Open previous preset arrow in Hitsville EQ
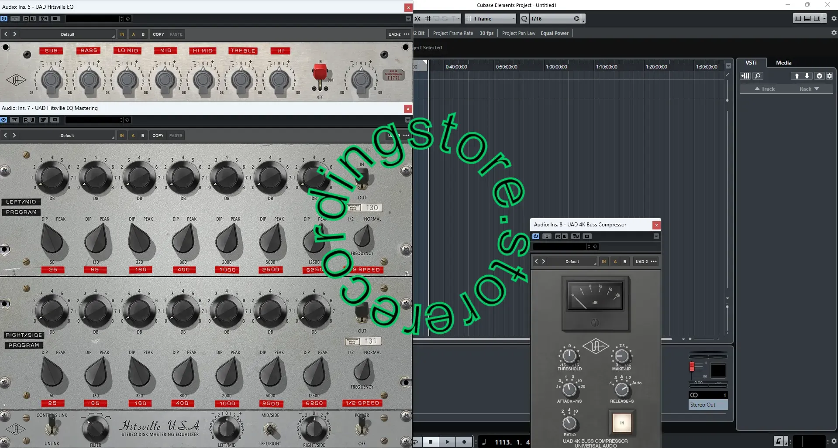This screenshot has height=448, width=838. 6,34
